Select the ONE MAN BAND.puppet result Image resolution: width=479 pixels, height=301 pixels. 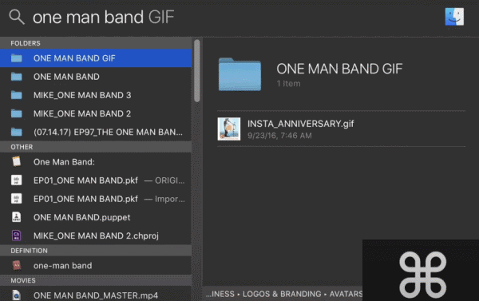96,217
